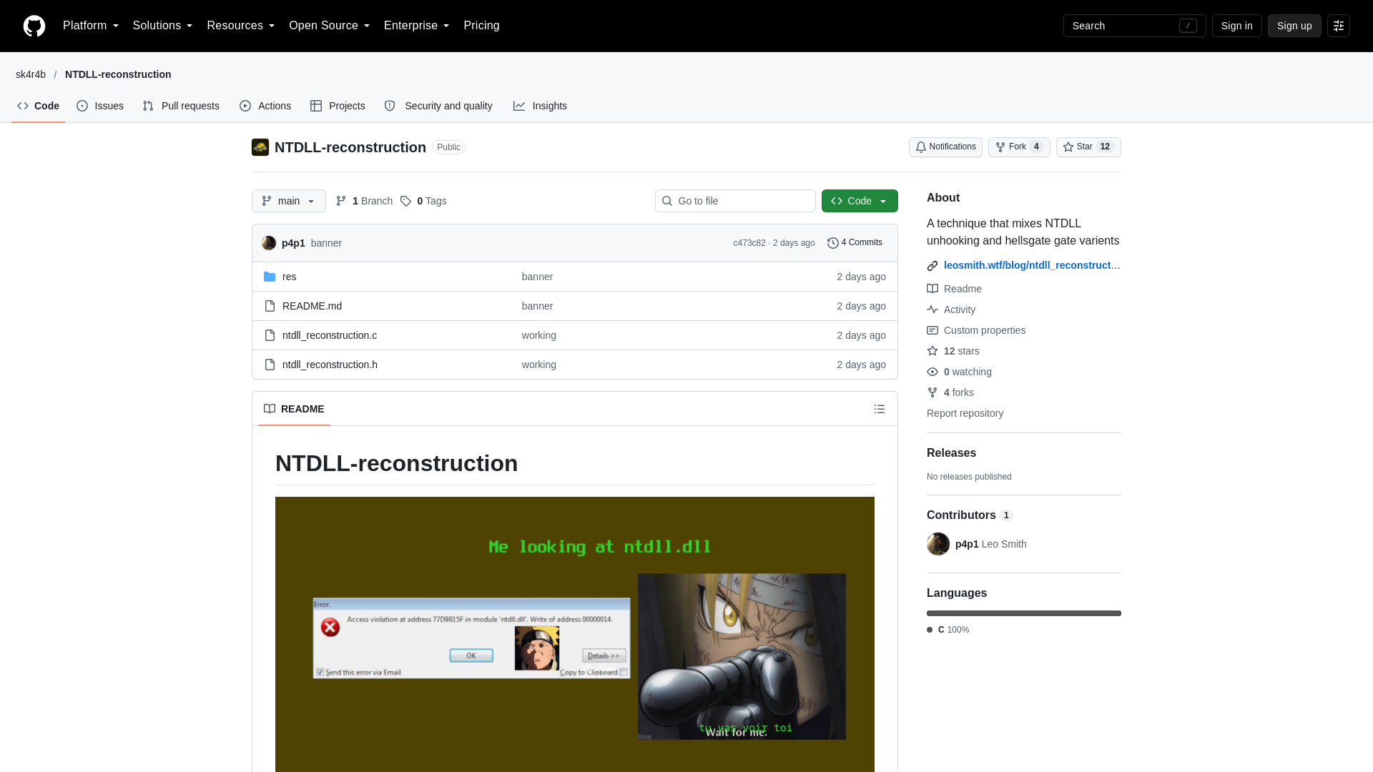Expand the Resources menu
The height and width of the screenshot is (772, 1373).
pyautogui.click(x=240, y=26)
